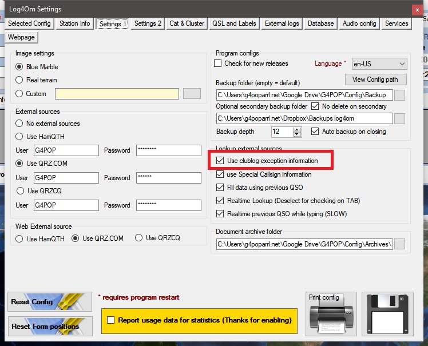This screenshot has height=346, width=428.
Task: Click HamQTH User field
Action: (66, 150)
